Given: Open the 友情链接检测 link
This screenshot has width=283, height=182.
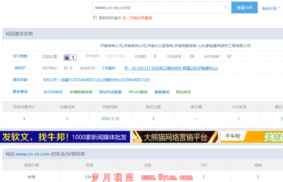Looking at the screenshot, I should [x=81, y=92].
